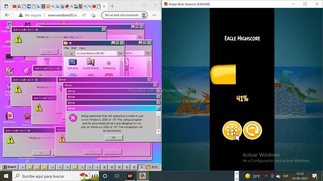Click Escribe aquí para buscar search box
323x181 pixels.
pyautogui.click(x=56, y=176)
